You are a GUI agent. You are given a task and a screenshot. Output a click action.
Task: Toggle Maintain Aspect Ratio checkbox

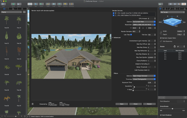(161, 38)
